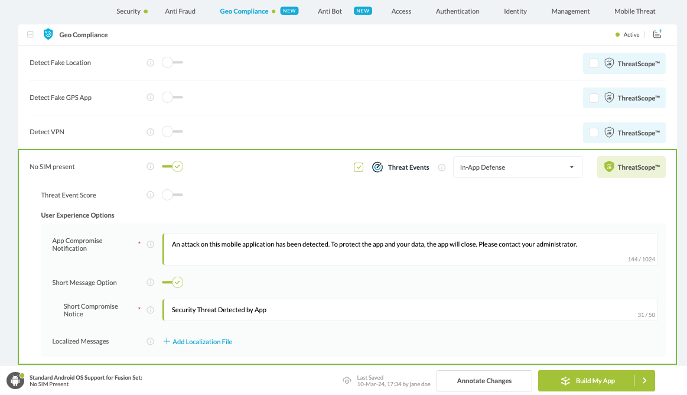Click the Threat Events radar icon
This screenshot has height=395, width=687.
[377, 167]
